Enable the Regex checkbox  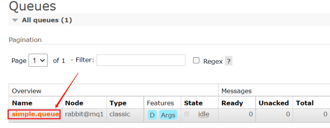[x=196, y=60]
